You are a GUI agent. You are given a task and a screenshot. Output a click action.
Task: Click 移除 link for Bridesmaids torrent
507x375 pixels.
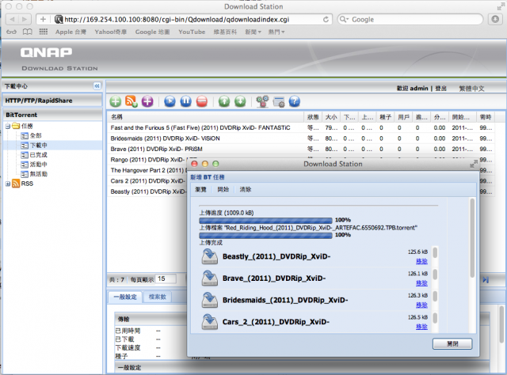pyautogui.click(x=421, y=305)
